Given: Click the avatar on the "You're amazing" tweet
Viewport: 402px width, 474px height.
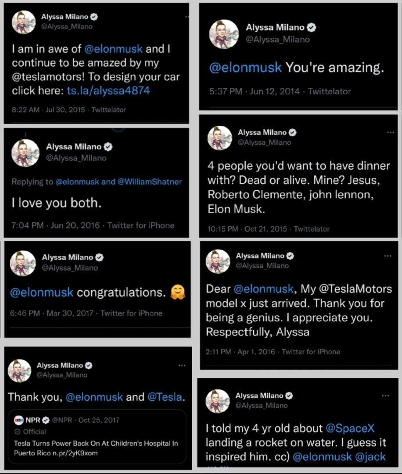Looking at the screenshot, I should pyautogui.click(x=224, y=34).
